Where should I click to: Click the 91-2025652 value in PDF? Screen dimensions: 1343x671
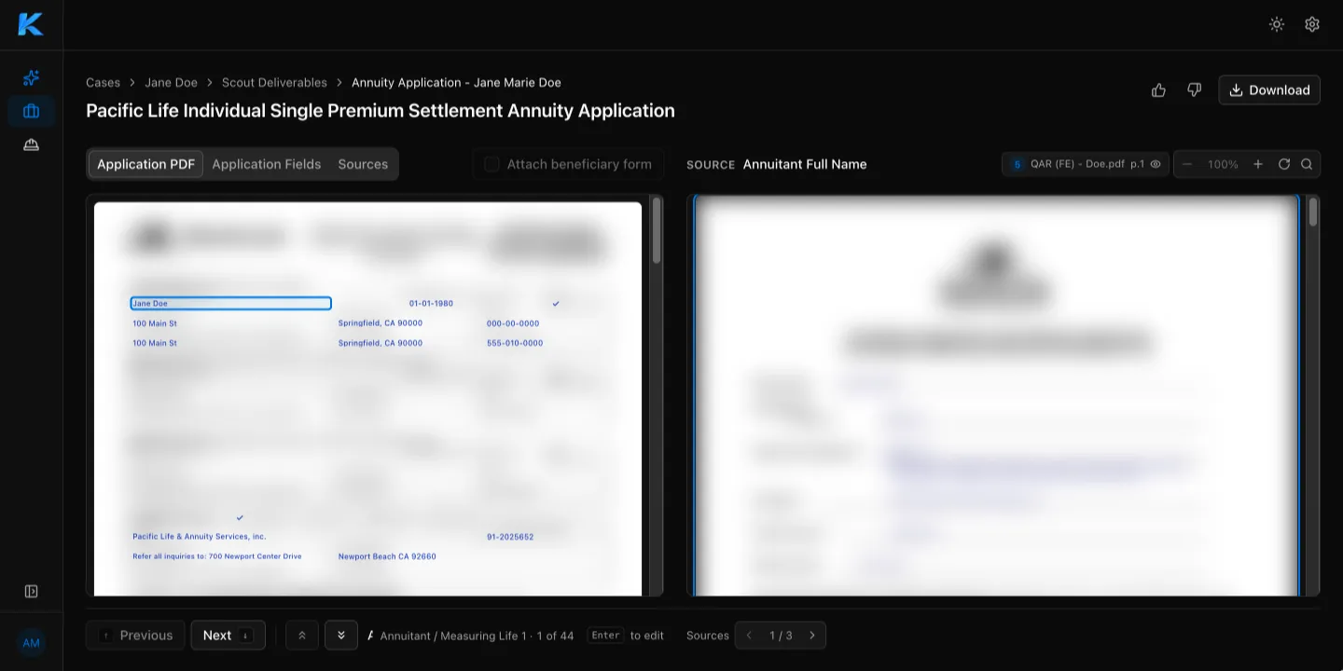[510, 537]
